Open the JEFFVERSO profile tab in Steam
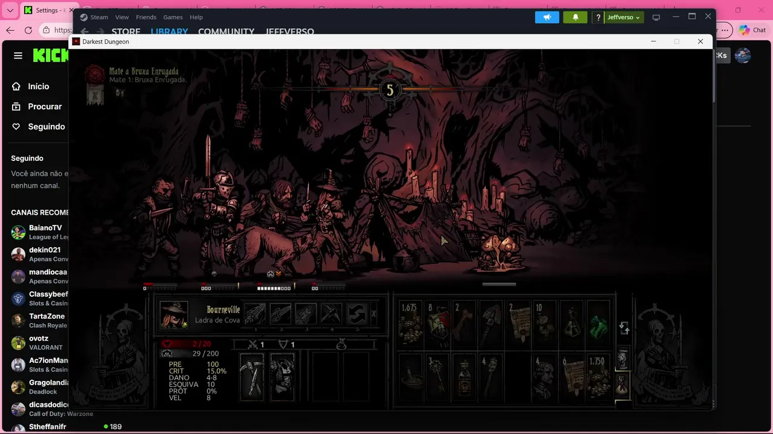This screenshot has width=773, height=434. coord(290,31)
